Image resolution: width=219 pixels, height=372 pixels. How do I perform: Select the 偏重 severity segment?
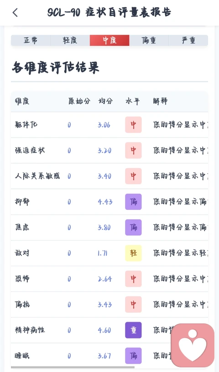[x=149, y=40]
